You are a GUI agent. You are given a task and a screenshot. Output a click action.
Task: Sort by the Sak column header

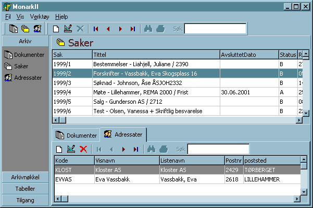click(x=72, y=55)
